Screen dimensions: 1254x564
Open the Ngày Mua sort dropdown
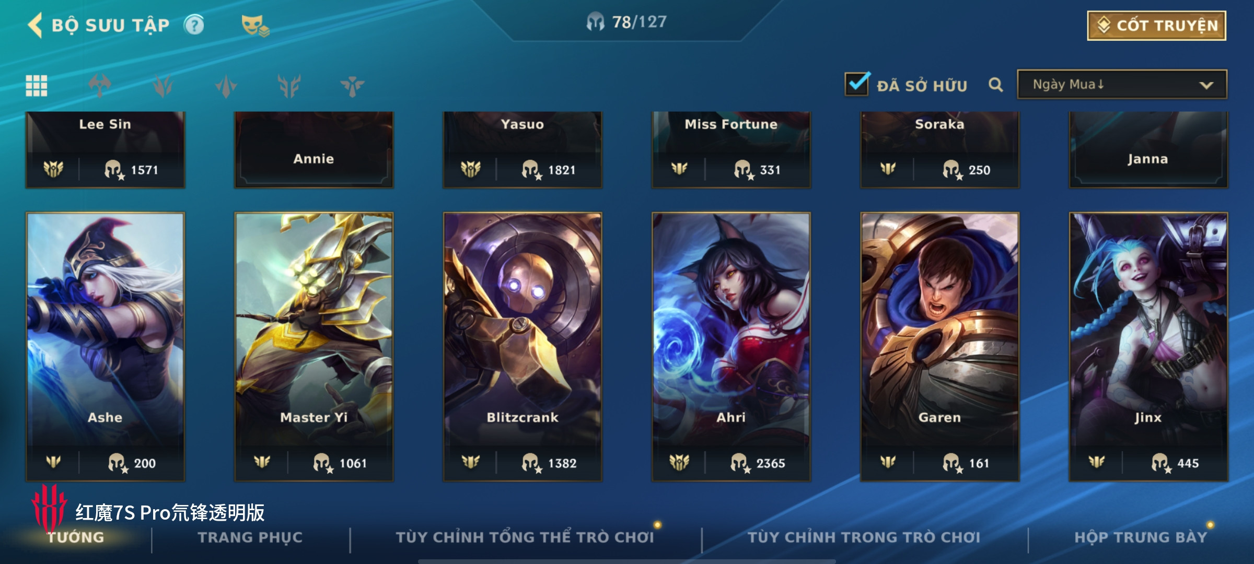(x=1122, y=85)
